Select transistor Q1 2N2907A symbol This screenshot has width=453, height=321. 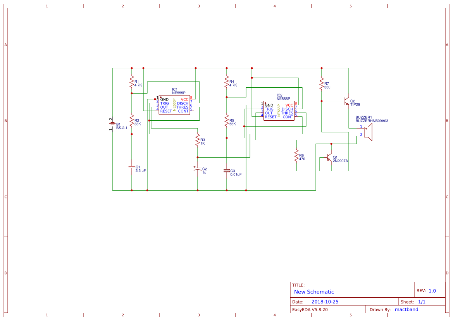tap(329, 158)
